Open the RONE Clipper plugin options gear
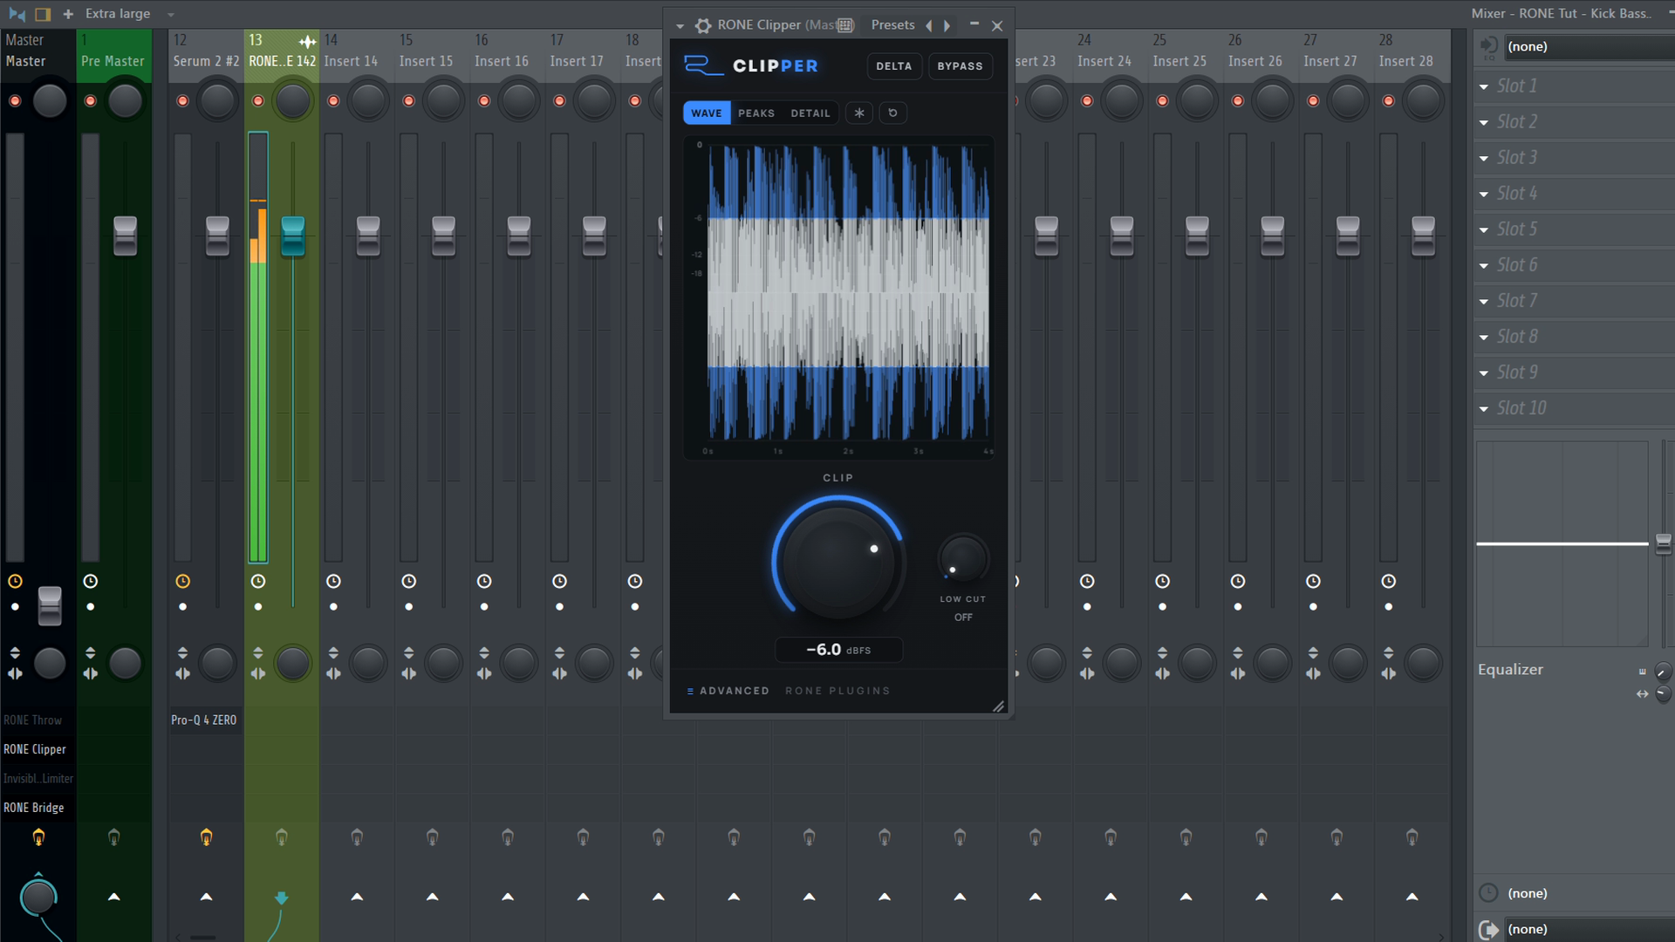The width and height of the screenshot is (1675, 942). [x=703, y=25]
